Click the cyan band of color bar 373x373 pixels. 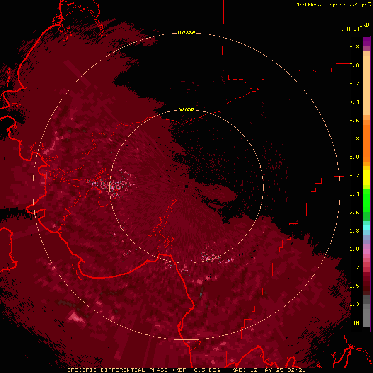(366, 228)
